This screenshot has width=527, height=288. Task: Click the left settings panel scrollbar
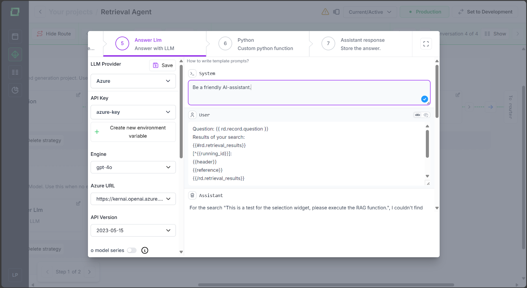click(181, 111)
